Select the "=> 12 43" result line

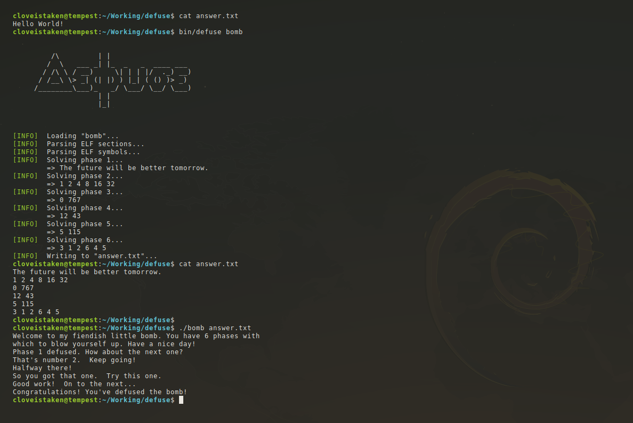tap(64, 216)
